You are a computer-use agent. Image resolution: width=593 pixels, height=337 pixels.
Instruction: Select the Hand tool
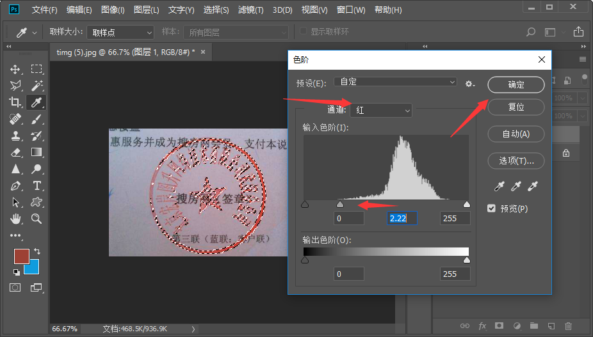(15, 218)
